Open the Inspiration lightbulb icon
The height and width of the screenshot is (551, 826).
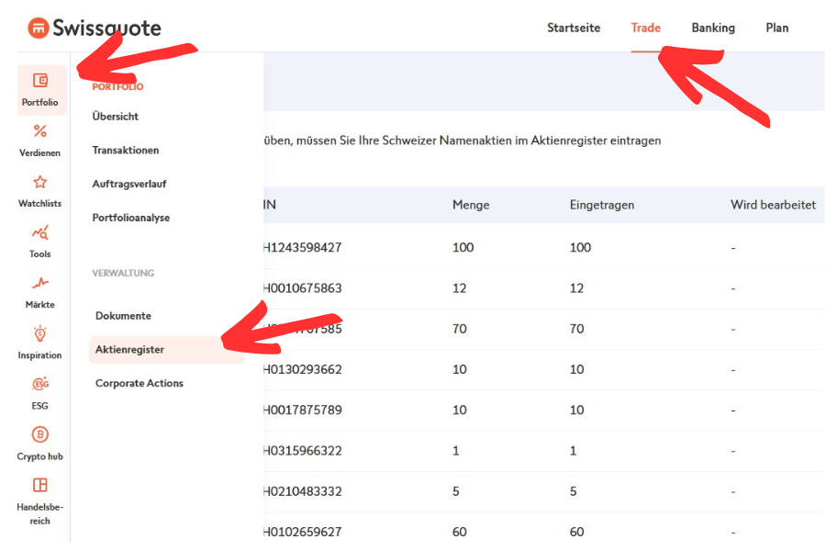[40, 334]
